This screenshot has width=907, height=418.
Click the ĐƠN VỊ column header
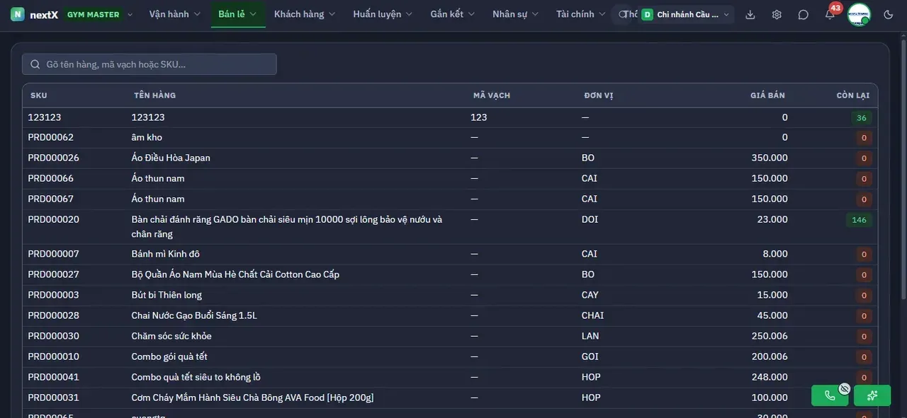click(x=599, y=95)
